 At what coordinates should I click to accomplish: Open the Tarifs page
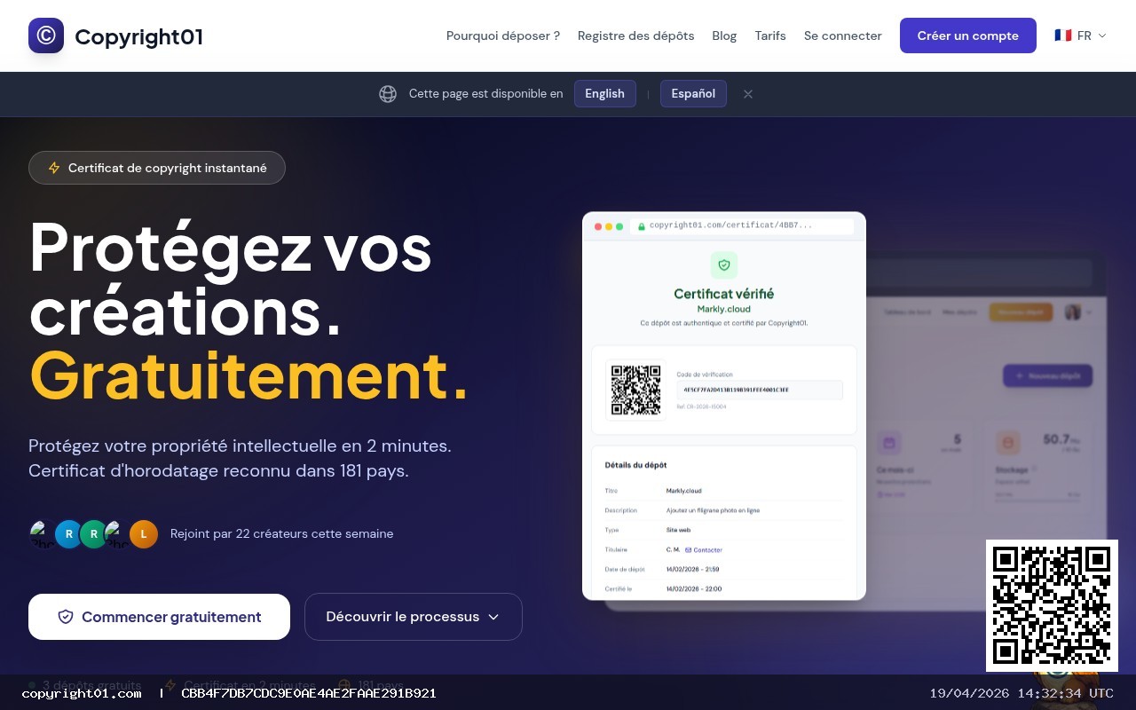(x=770, y=35)
